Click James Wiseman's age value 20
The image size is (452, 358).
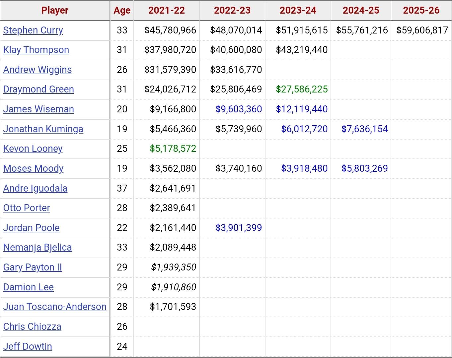(x=122, y=109)
